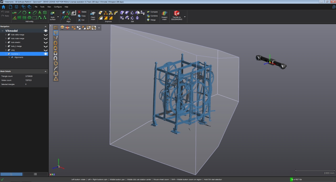Open the Configure menu
The width and height of the screenshot is (336, 182).
57,7
